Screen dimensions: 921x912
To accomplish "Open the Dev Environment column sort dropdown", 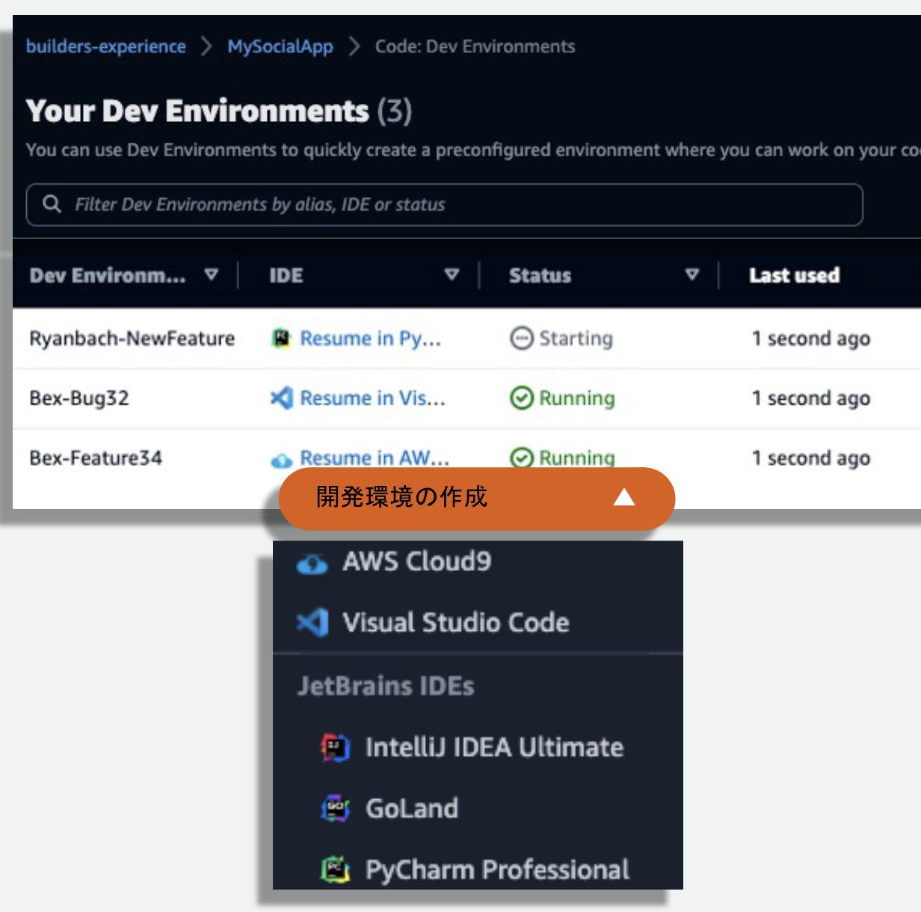I will [213, 275].
